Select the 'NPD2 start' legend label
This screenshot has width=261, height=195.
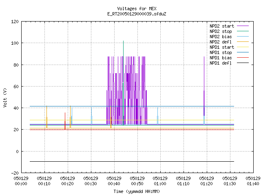(222, 26)
